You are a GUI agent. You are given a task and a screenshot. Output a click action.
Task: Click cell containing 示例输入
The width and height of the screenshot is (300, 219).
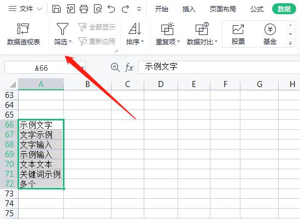point(41,154)
